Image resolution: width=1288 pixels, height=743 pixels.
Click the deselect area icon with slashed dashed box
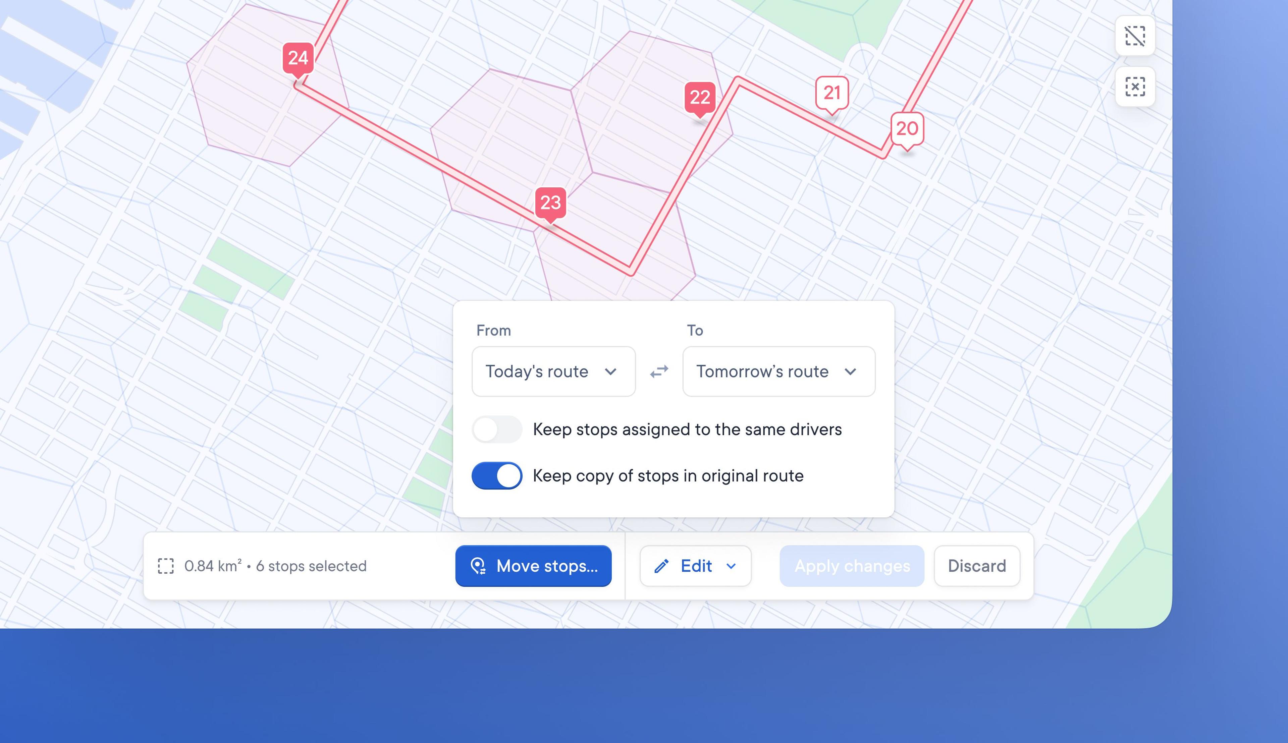tap(1135, 36)
